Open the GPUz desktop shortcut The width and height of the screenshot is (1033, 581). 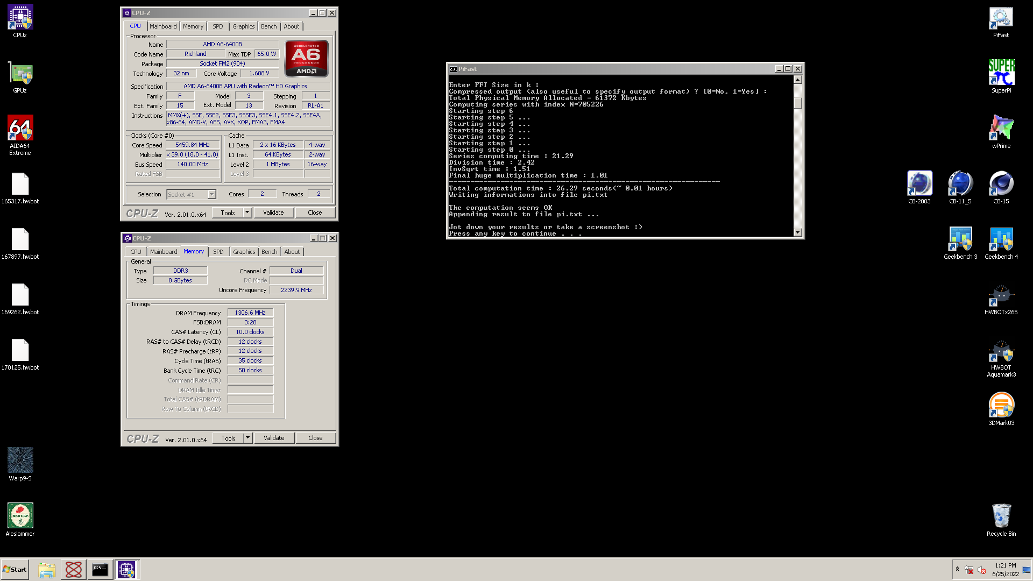pos(20,77)
